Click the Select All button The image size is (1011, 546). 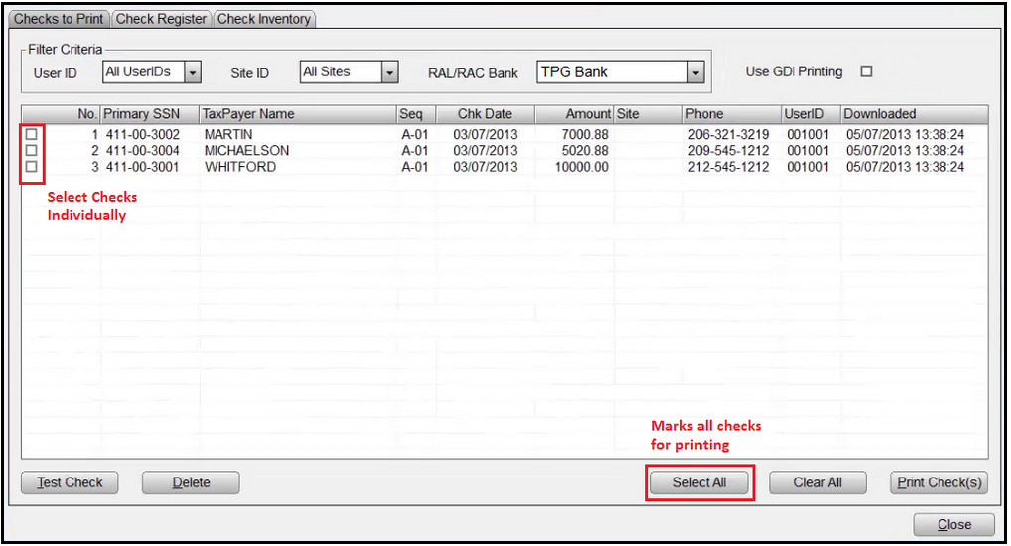tap(699, 482)
